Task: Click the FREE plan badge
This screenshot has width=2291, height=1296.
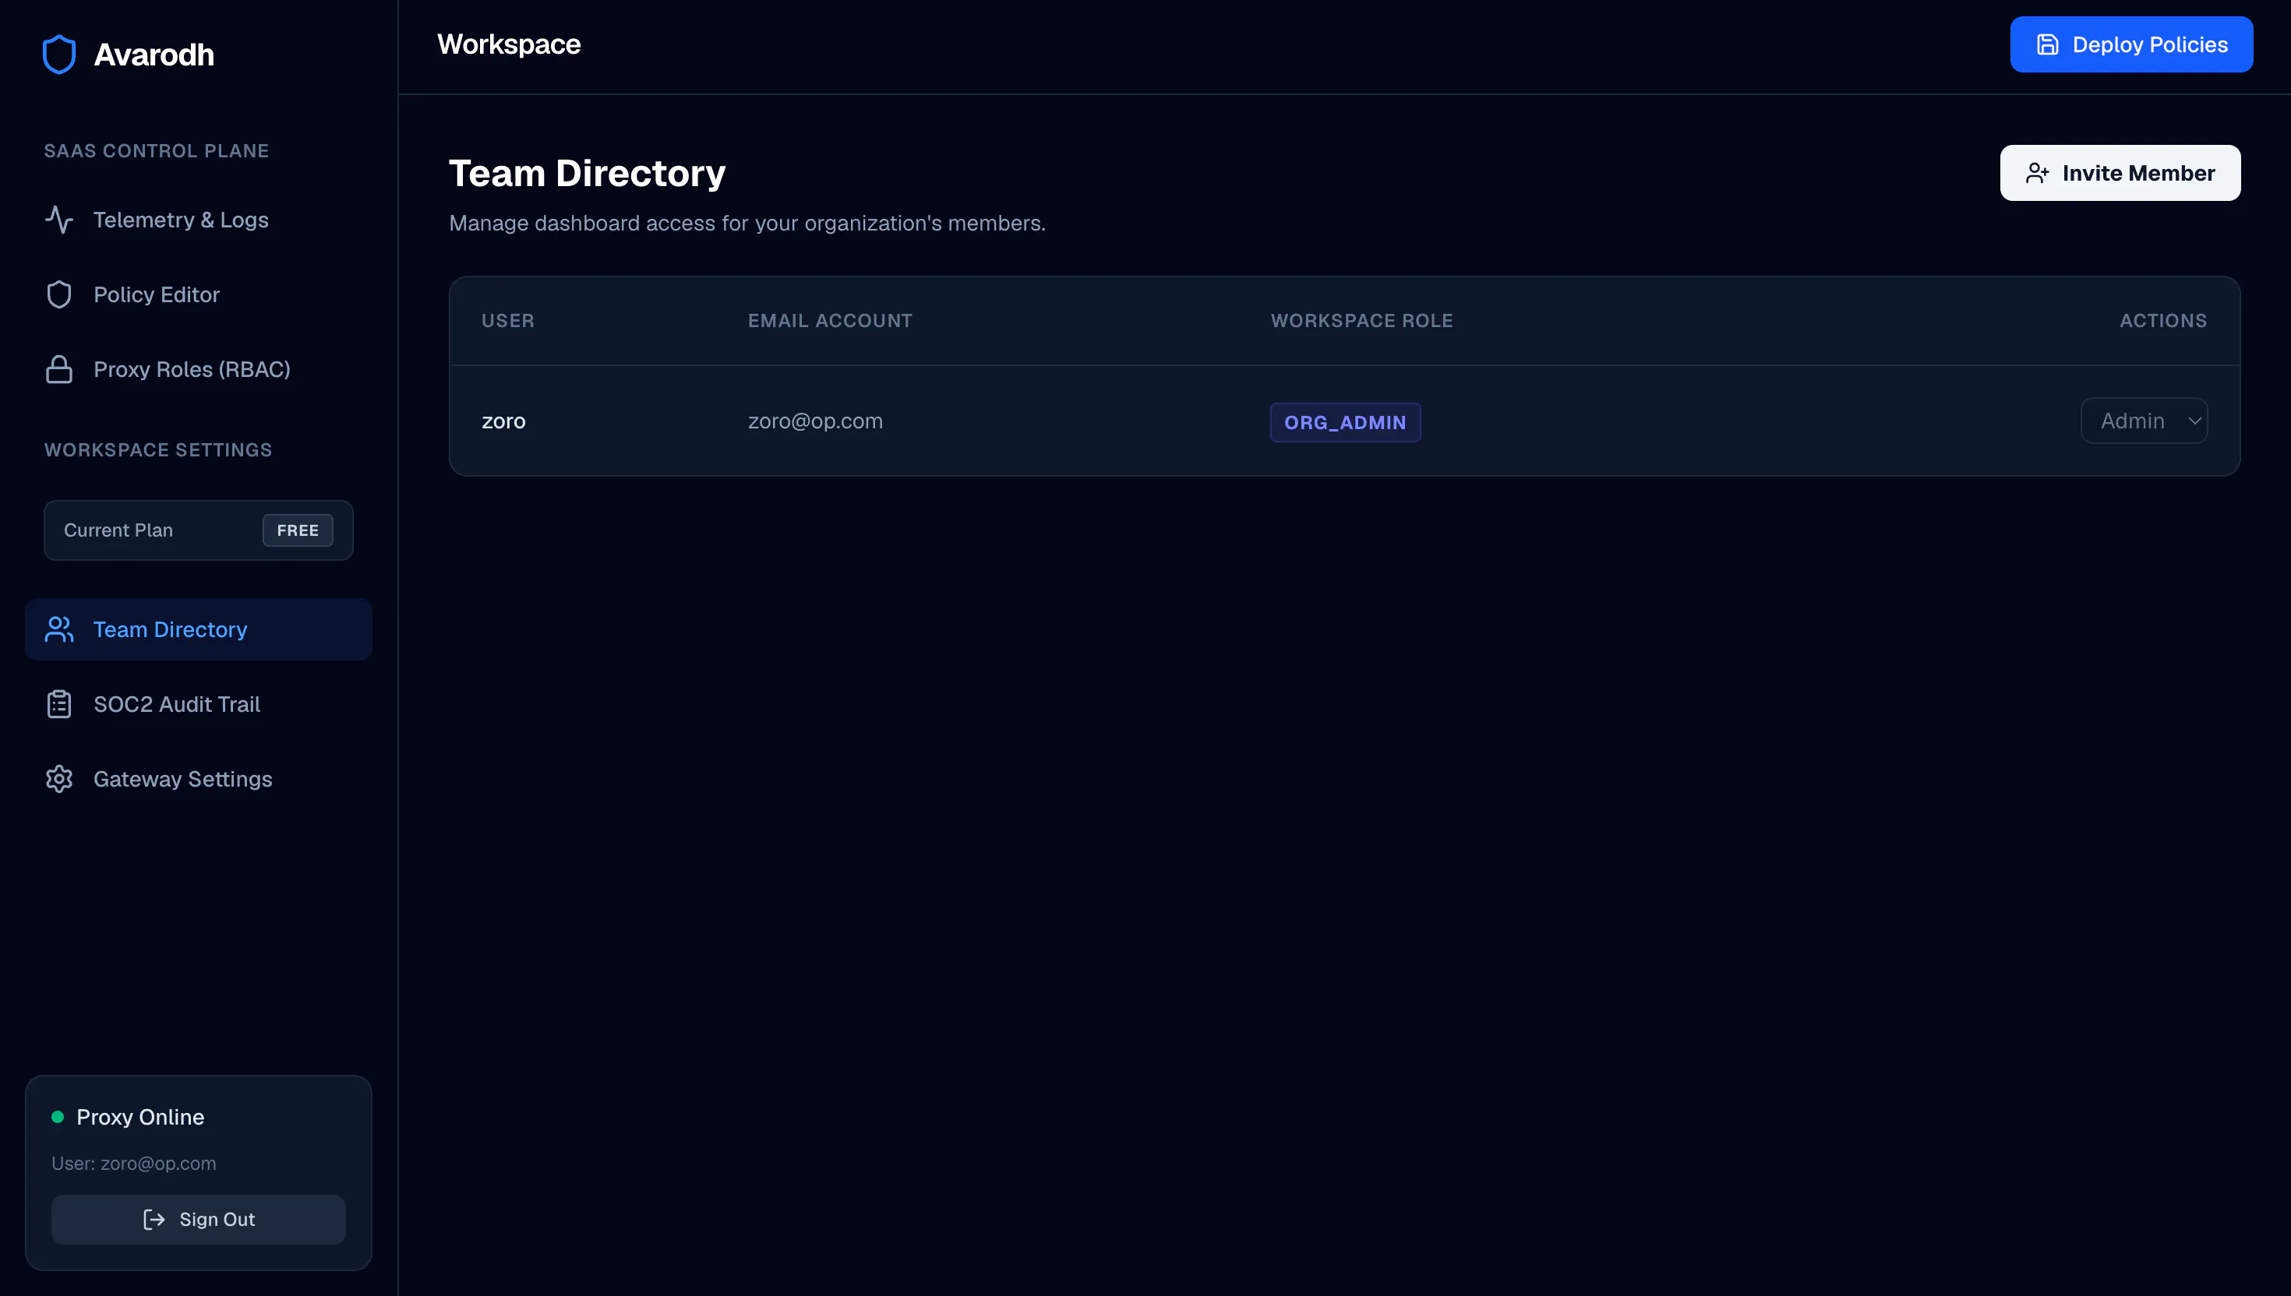Action: click(x=298, y=530)
